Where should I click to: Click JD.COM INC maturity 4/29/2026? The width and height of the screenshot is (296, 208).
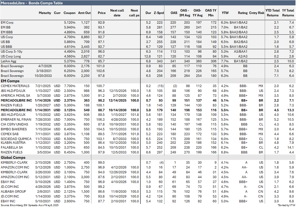pyautogui.click(x=43, y=187)
